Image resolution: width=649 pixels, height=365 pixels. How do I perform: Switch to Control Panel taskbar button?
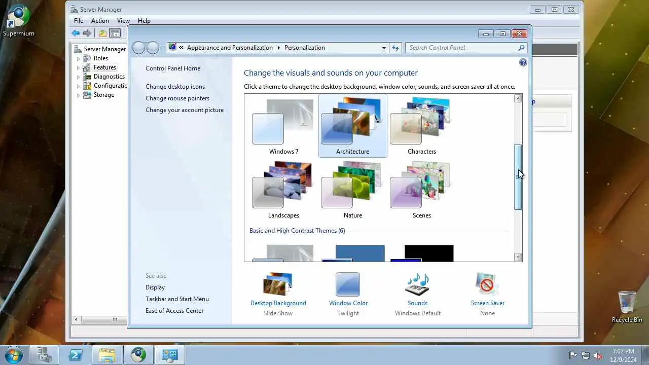(170, 355)
